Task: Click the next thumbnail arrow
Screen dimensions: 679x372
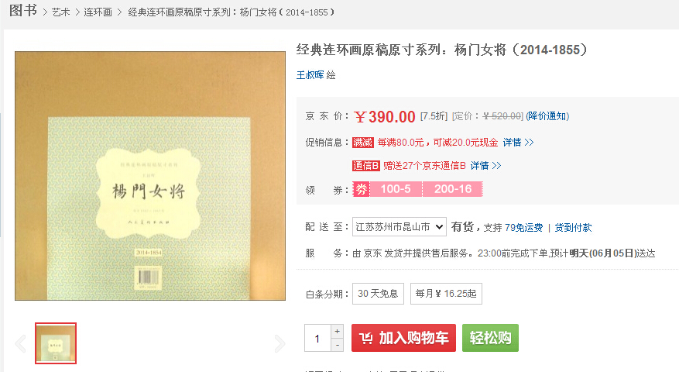Action: [x=279, y=344]
